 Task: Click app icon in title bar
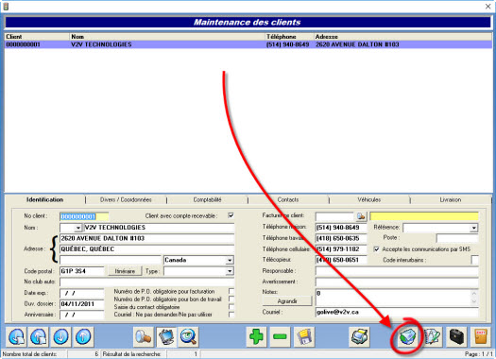(x=6, y=6)
